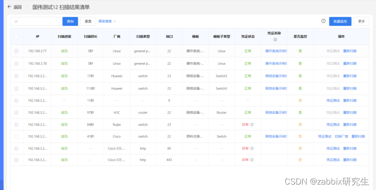Screen dimensions: 376x190
Task: Click the info icon left of 批量监控
Action: [x=324, y=21]
